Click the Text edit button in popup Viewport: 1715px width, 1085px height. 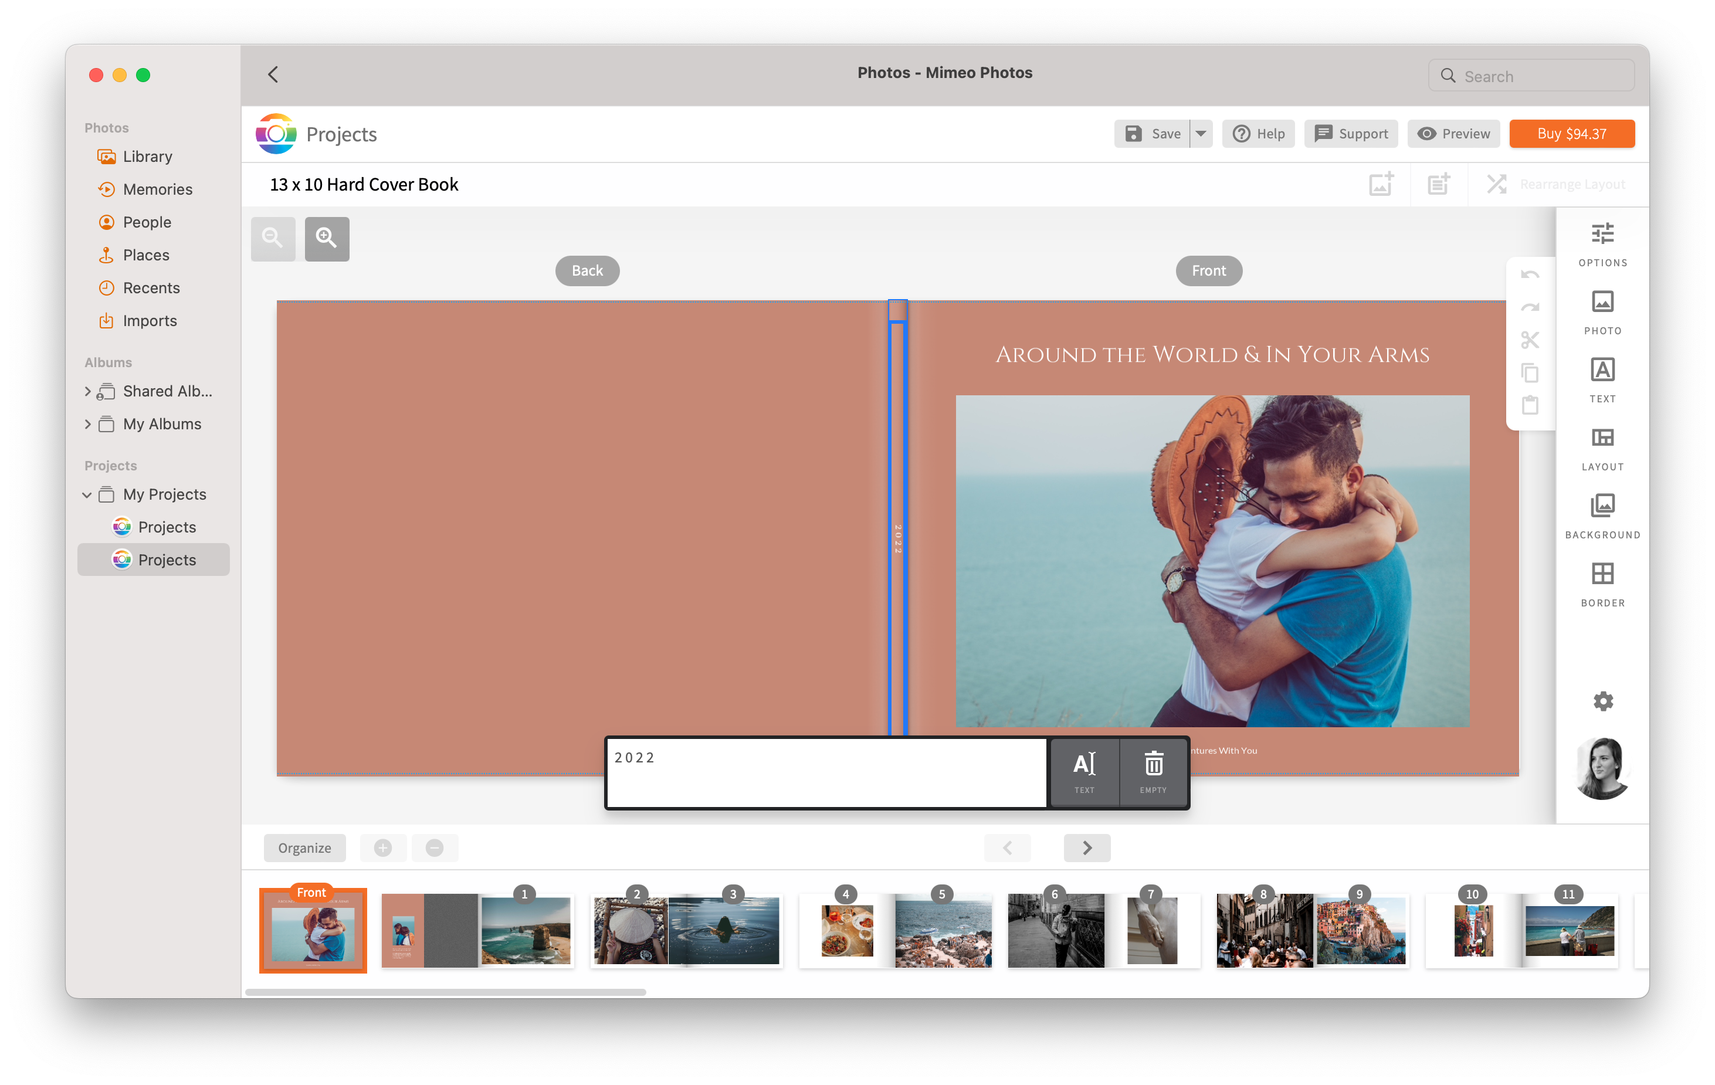(x=1084, y=771)
